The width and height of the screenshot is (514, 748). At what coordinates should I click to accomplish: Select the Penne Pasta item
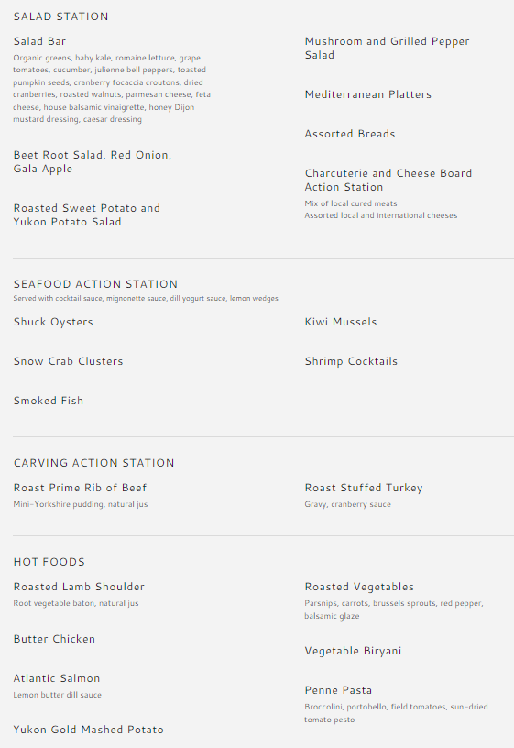(x=338, y=691)
